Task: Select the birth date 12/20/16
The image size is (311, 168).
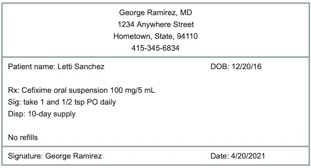Action: click(247, 66)
